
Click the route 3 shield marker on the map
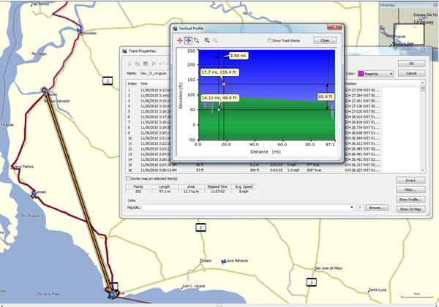pyautogui.click(x=311, y=282)
